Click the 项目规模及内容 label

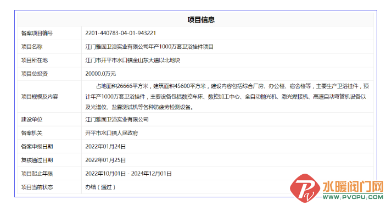click(x=40, y=97)
